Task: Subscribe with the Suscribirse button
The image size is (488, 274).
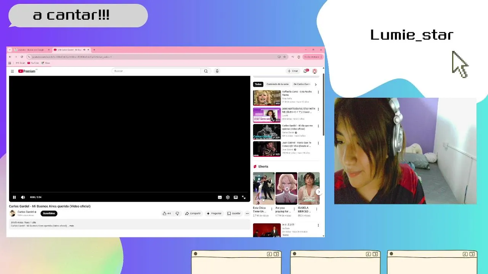Action: pyautogui.click(x=49, y=213)
